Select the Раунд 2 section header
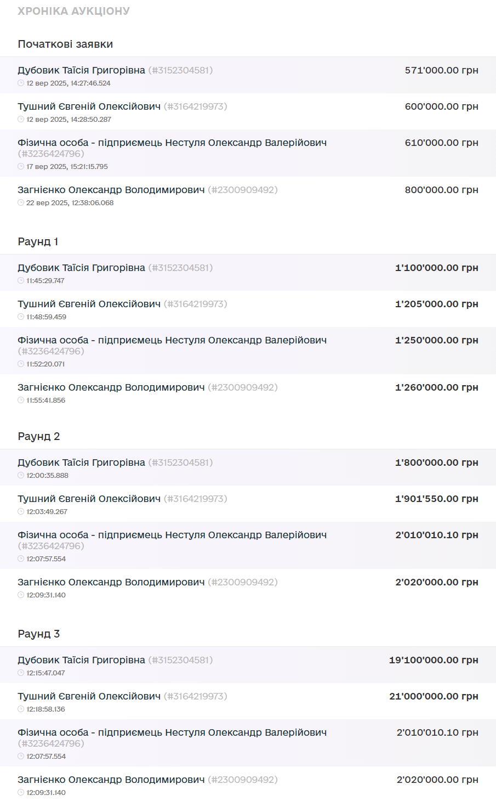This screenshot has height=812, width=496. [39, 436]
